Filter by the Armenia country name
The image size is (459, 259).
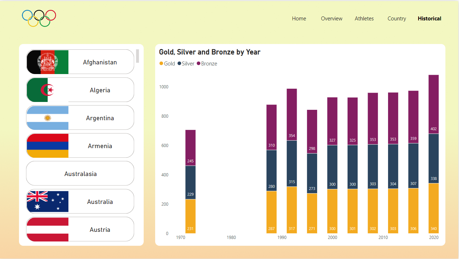coord(100,146)
